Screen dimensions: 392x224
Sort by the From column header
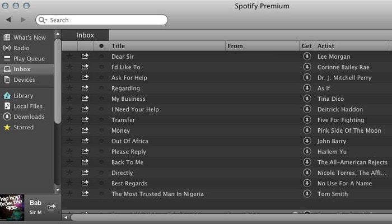[263, 46]
